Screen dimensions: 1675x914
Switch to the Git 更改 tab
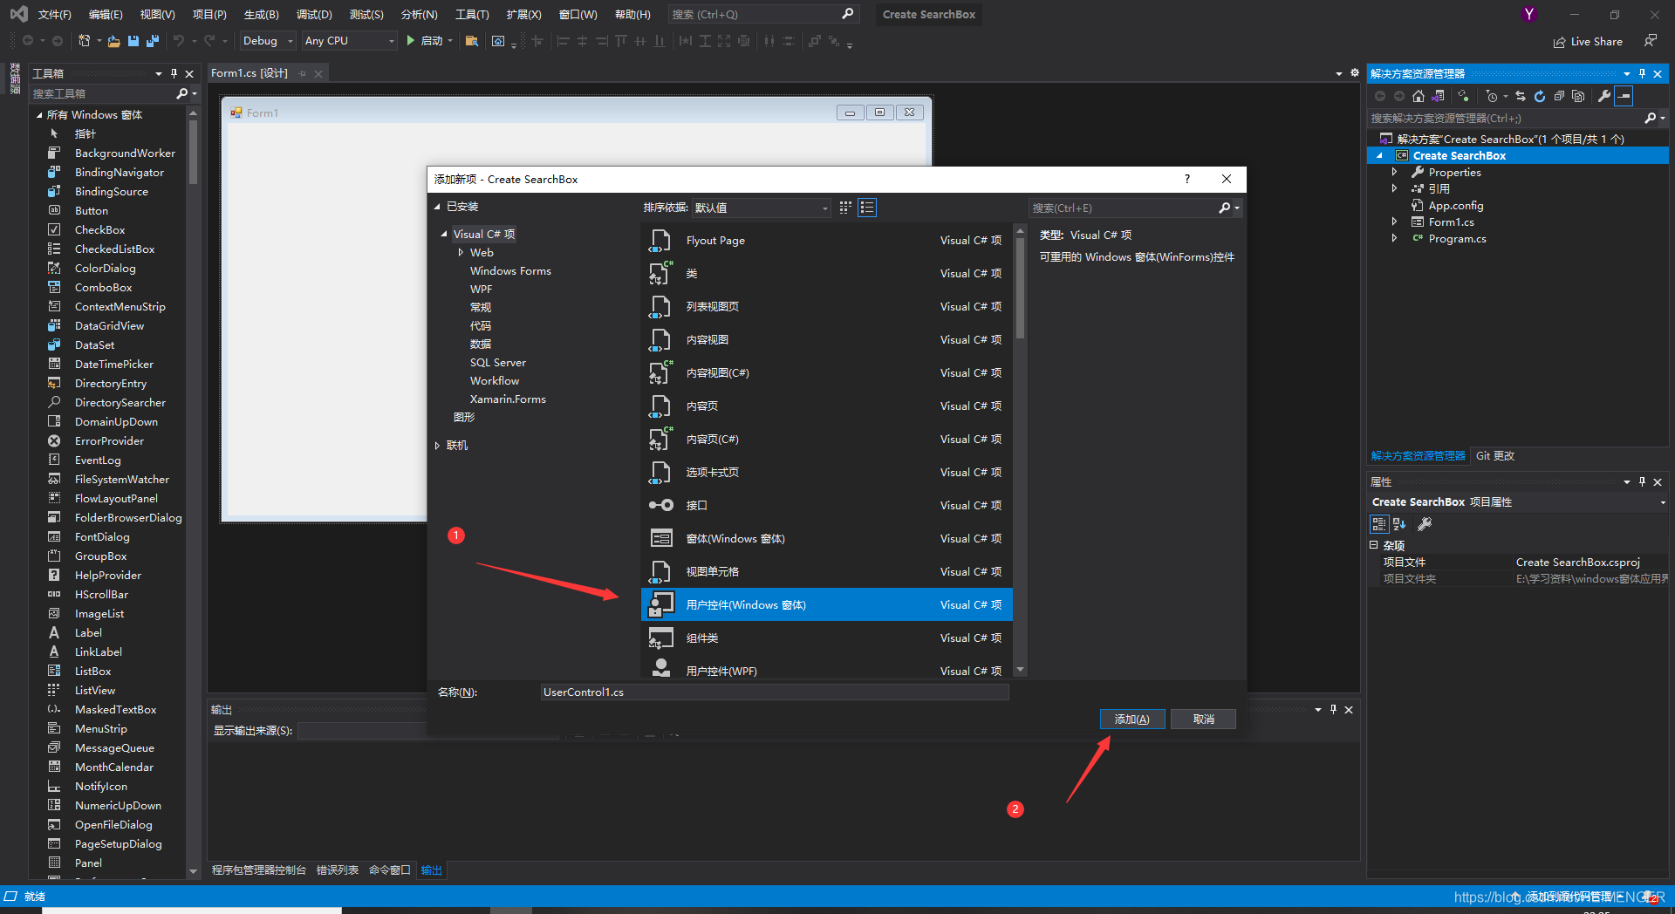pyautogui.click(x=1494, y=456)
